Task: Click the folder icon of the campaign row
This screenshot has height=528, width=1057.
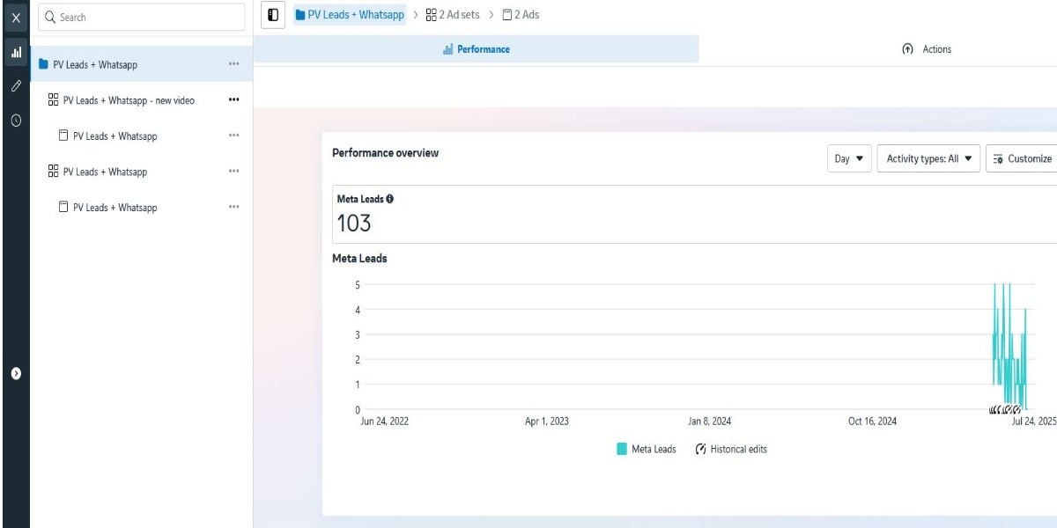Action: pos(43,64)
